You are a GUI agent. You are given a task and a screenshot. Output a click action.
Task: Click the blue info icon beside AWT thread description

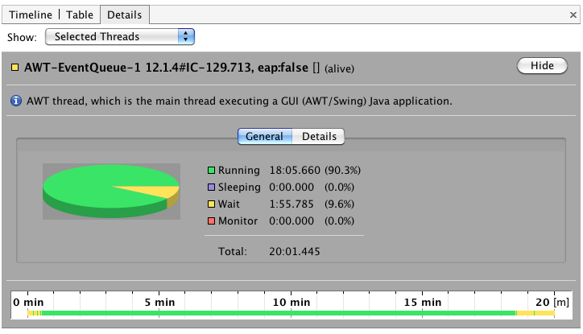(16, 101)
